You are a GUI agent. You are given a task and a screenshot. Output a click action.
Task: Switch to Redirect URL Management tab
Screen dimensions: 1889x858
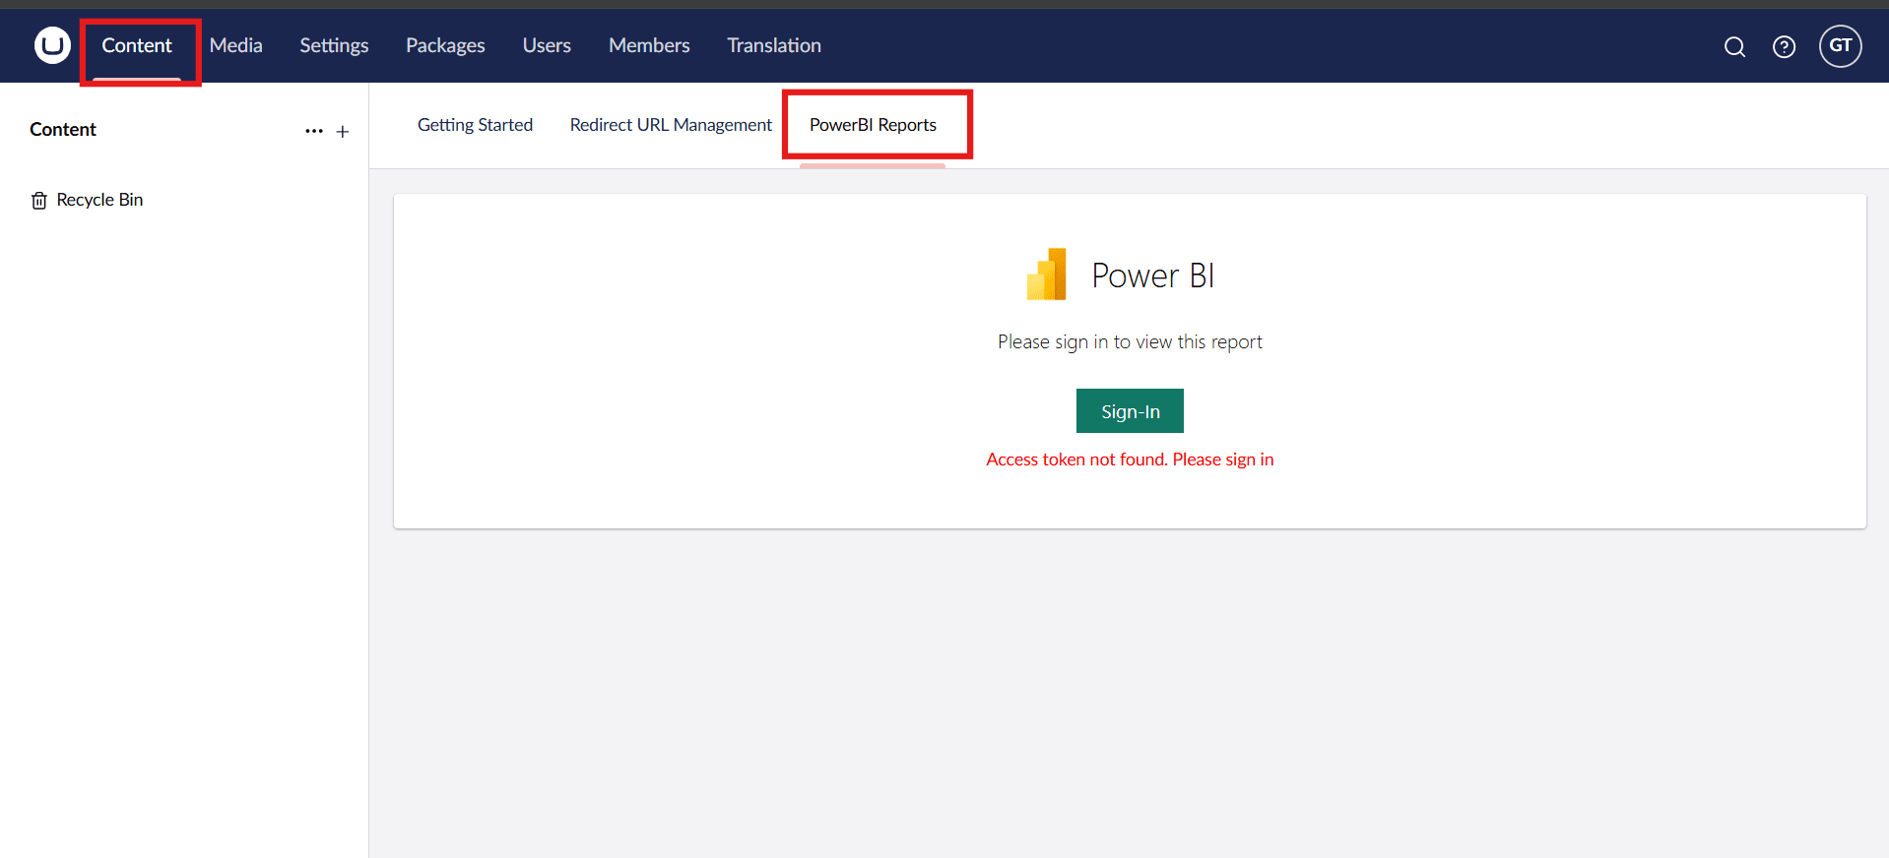(x=671, y=125)
